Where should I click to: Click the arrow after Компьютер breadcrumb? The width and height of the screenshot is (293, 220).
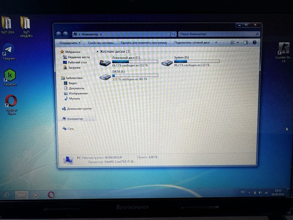pyautogui.click(x=101, y=34)
